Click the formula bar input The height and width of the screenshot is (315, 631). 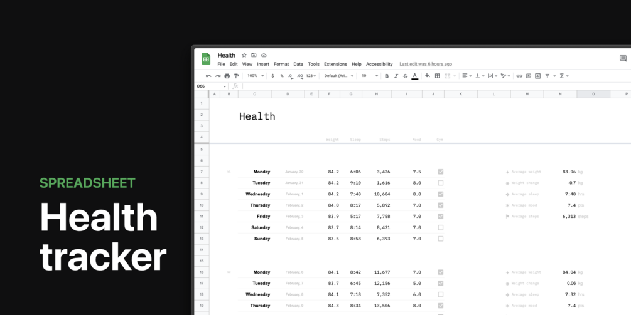[x=436, y=86]
